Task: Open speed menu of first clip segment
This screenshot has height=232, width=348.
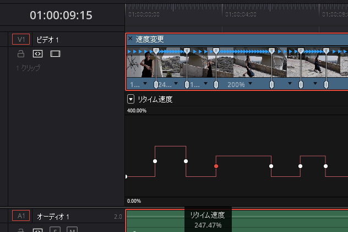Action: tap(145, 83)
